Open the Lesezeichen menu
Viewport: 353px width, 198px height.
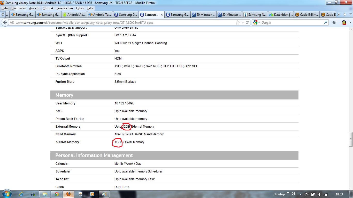pyautogui.click(x=65, y=8)
